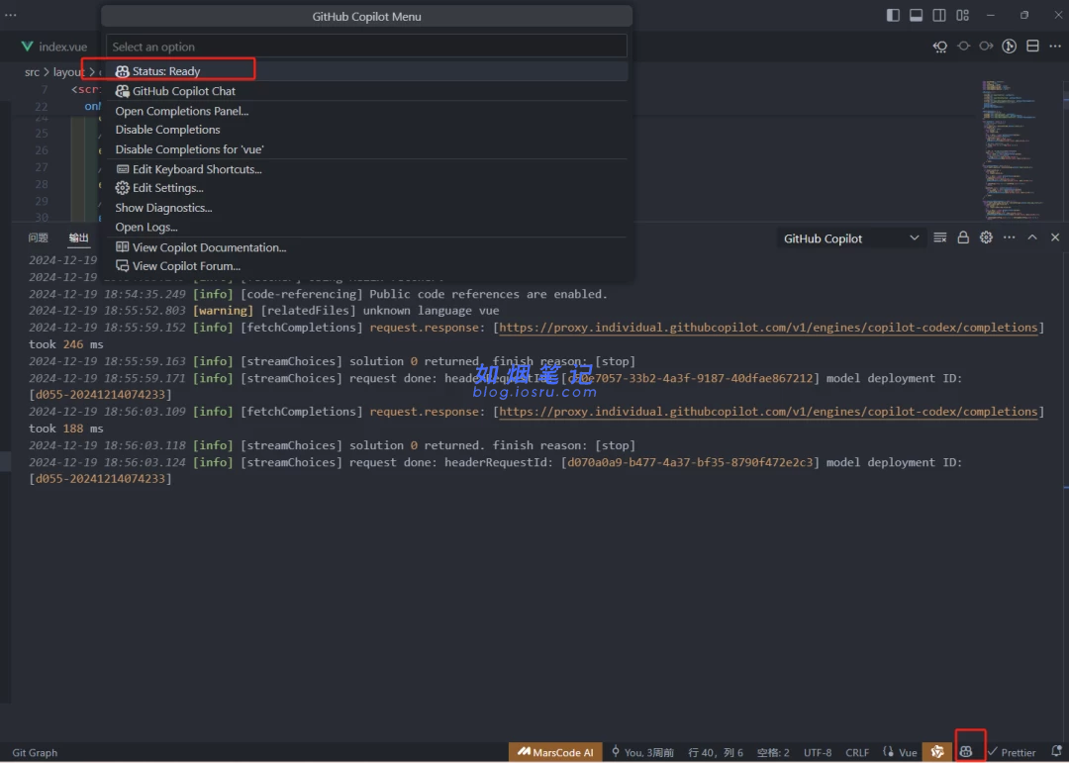Open output panel ellipsis menu
The width and height of the screenshot is (1069, 763).
click(x=1009, y=238)
